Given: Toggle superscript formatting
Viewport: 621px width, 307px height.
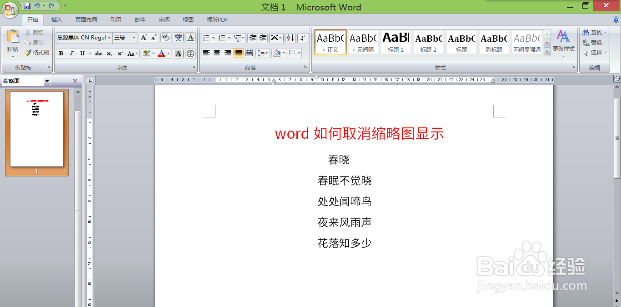Looking at the screenshot, I should point(120,54).
